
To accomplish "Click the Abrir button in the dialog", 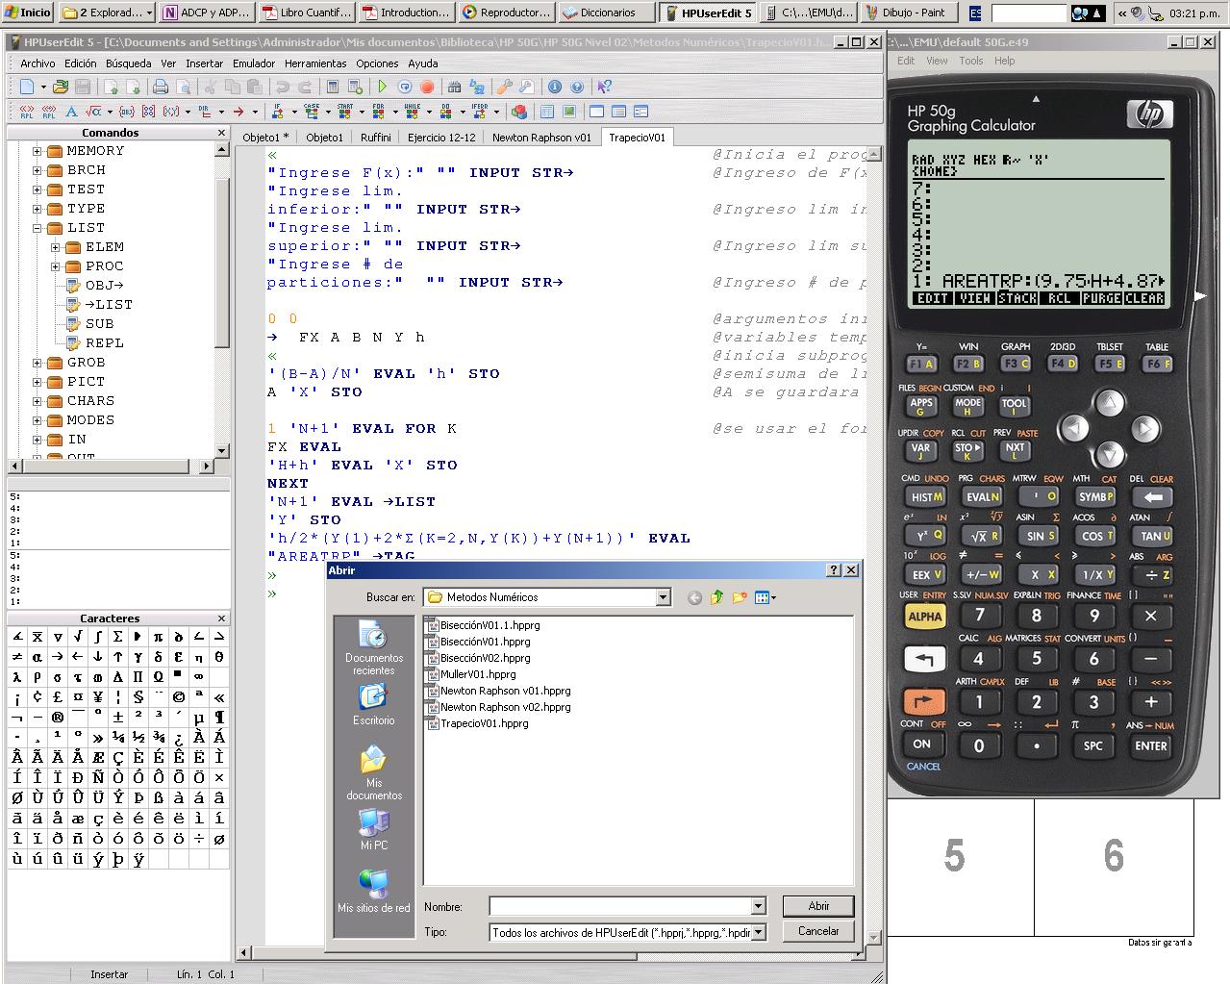I will 818,906.
